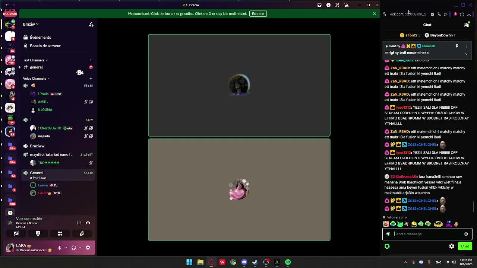
Task: Open Kick chat settings gear
Action: tap(452, 246)
